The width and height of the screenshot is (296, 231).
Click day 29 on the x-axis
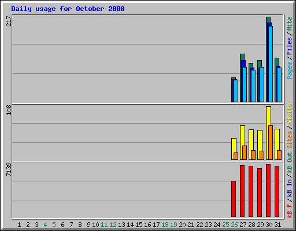tap(260, 225)
